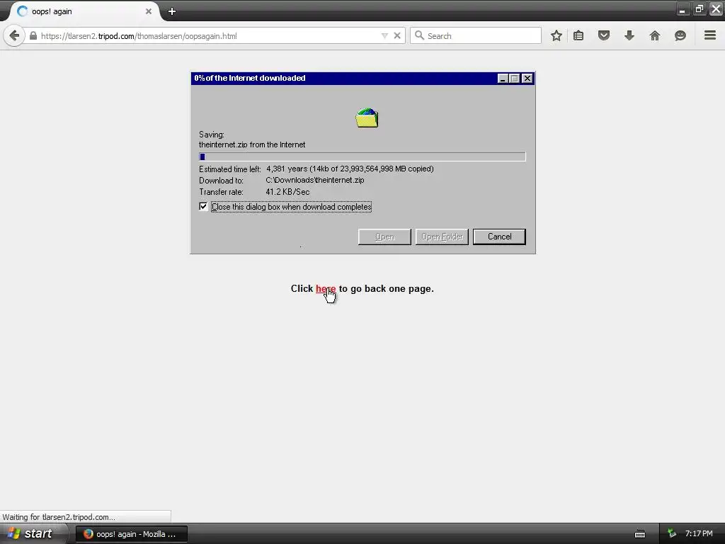This screenshot has height=544, width=725.
Task: Click the Open Folder button
Action: click(442, 237)
